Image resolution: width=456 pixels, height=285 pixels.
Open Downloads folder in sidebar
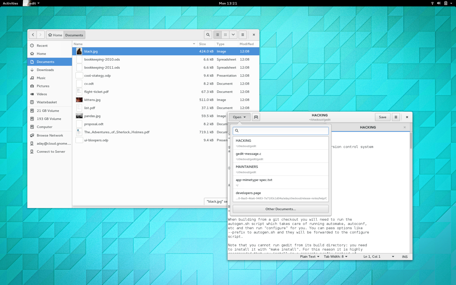[x=45, y=70]
